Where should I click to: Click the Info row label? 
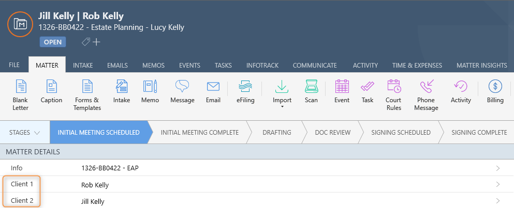coord(17,168)
